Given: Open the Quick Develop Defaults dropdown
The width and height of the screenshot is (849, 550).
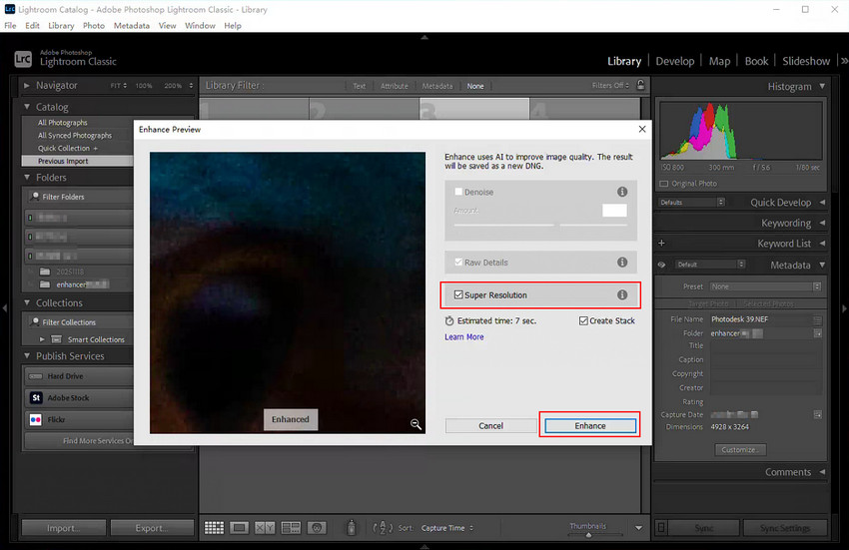Looking at the screenshot, I should click(x=691, y=202).
